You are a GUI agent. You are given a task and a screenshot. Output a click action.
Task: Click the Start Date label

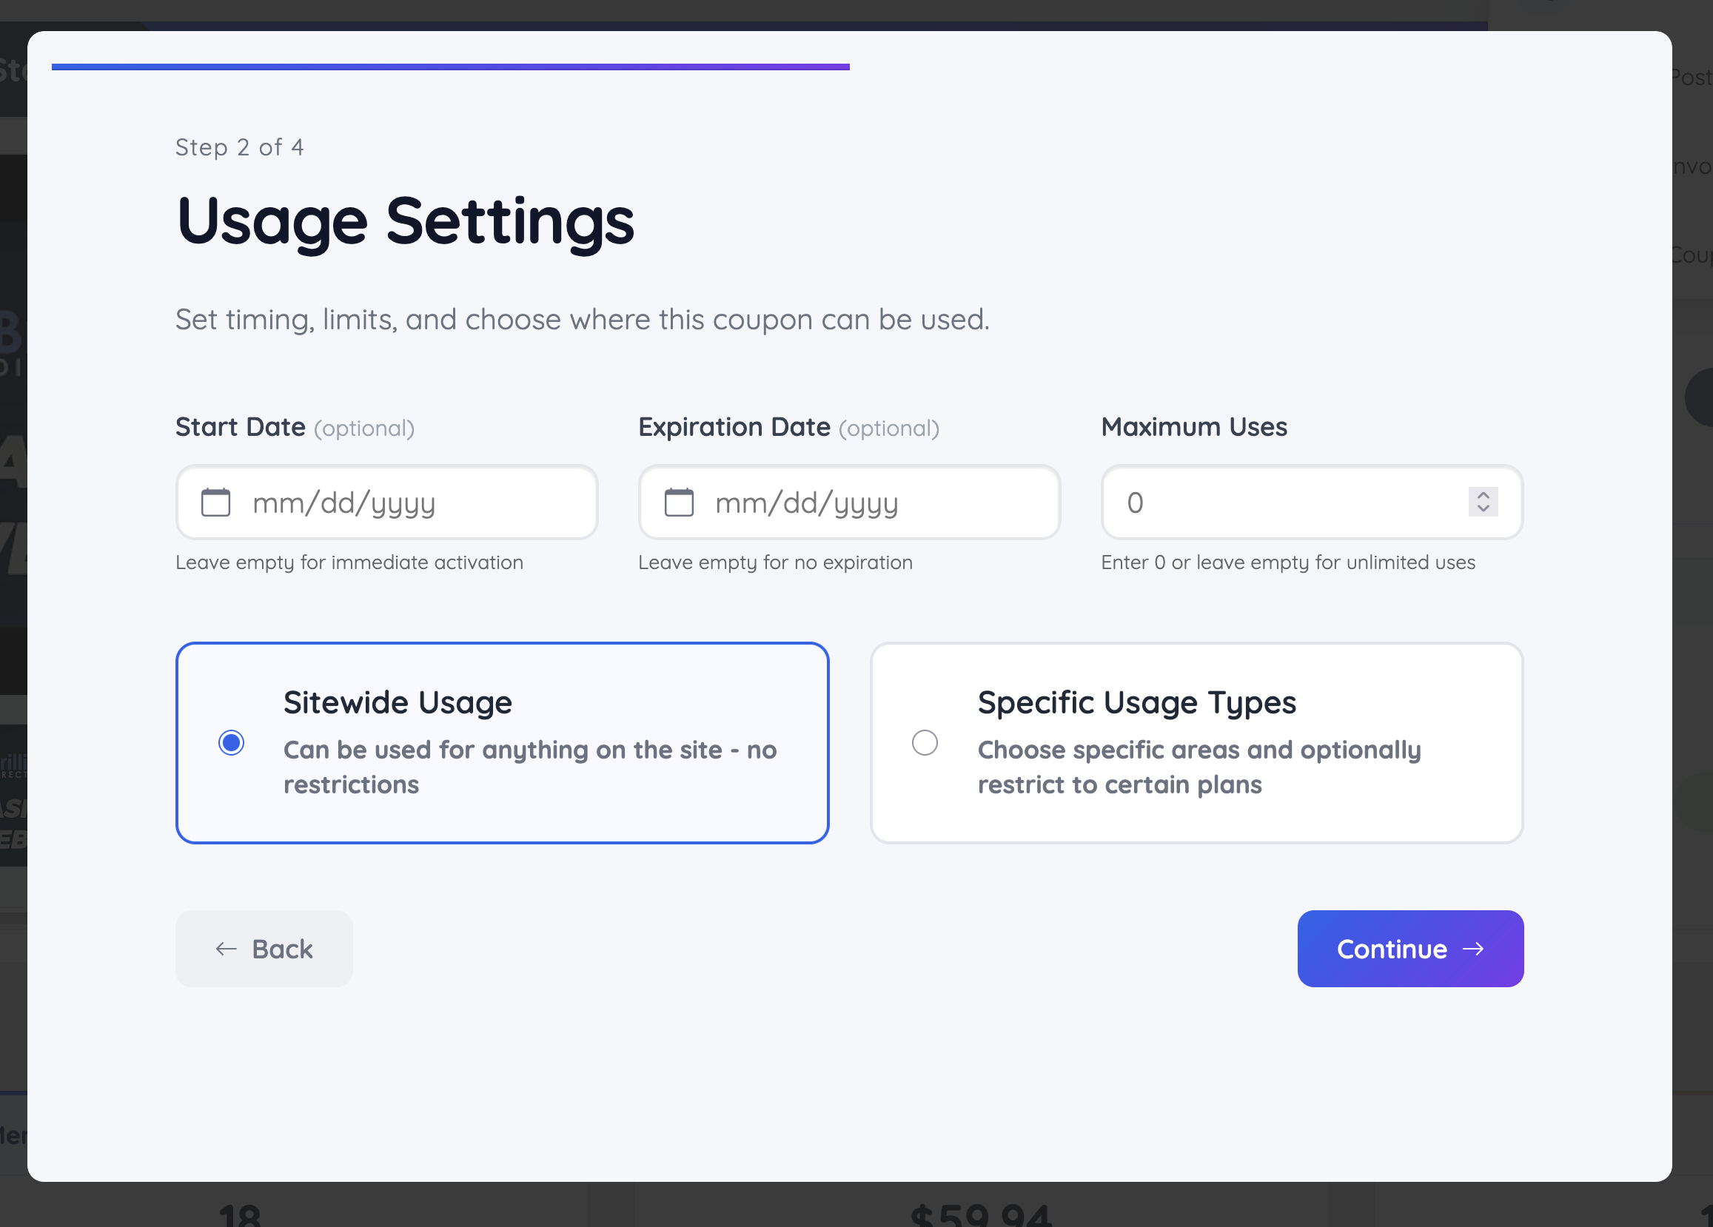click(x=240, y=427)
